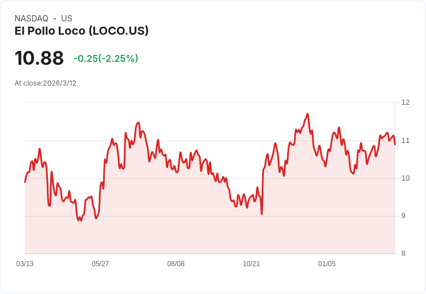Screen dimensions: 426x294
Task: Click the 10 label on the price axis
Action: click(405, 178)
